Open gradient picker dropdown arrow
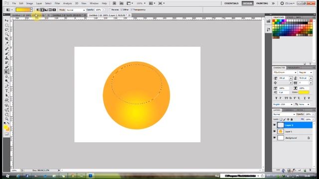319x179 pixels. click(x=31, y=10)
